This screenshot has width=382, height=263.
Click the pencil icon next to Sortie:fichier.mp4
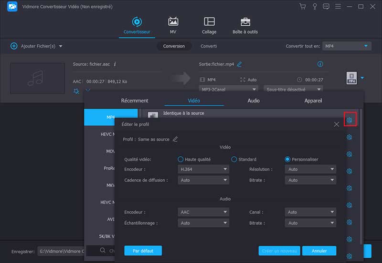(x=239, y=64)
